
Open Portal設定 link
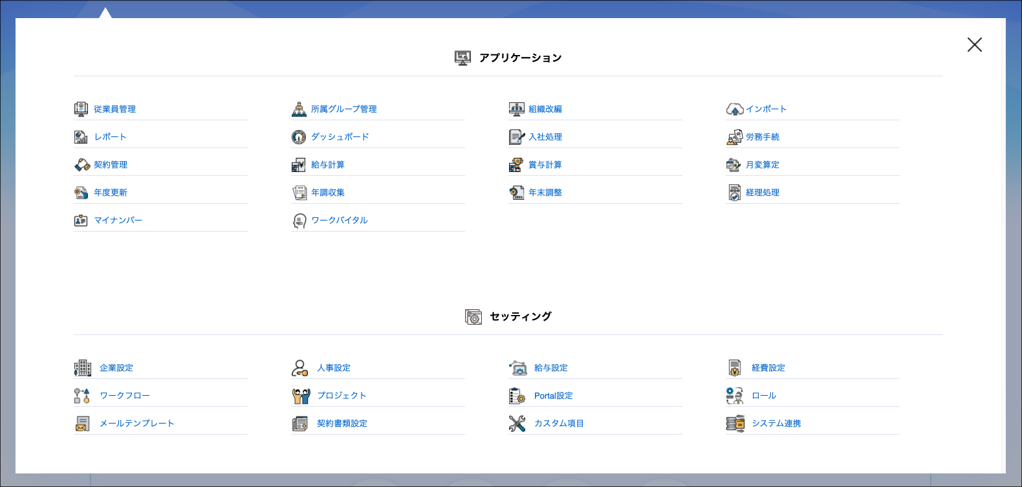[553, 396]
